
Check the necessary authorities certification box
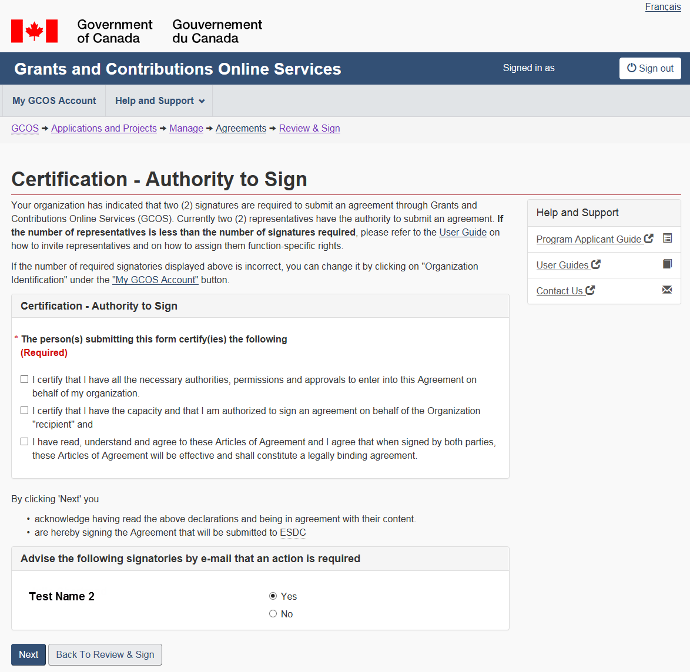tap(25, 379)
